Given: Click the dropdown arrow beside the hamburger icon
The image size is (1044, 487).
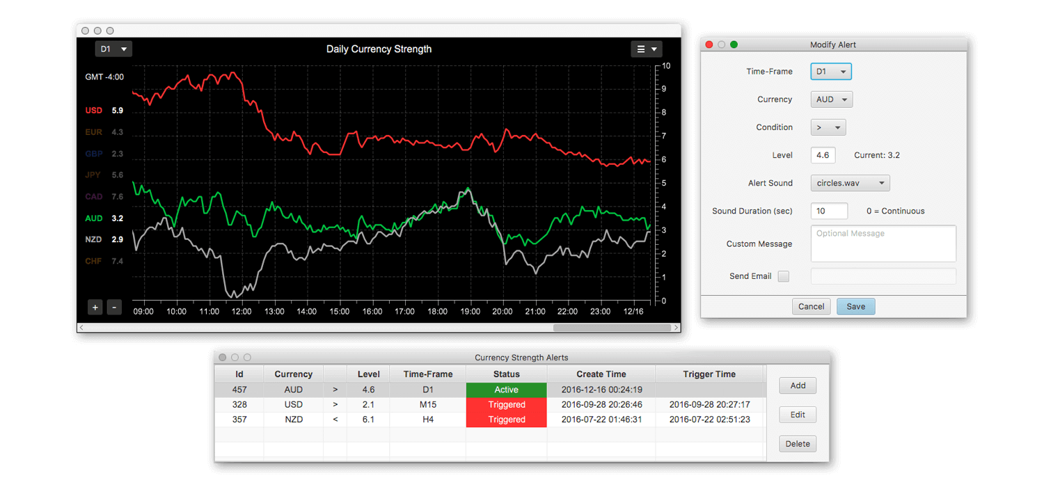Looking at the screenshot, I should (655, 49).
